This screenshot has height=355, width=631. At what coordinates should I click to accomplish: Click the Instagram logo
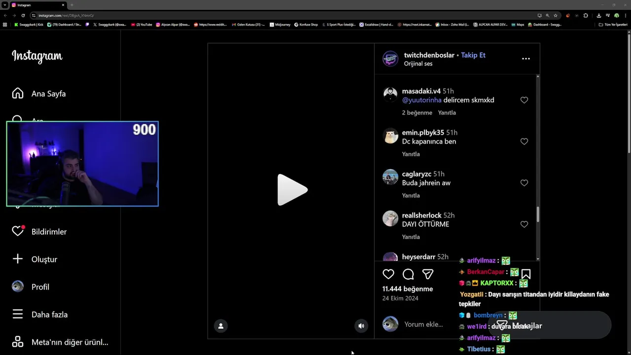[37, 56]
